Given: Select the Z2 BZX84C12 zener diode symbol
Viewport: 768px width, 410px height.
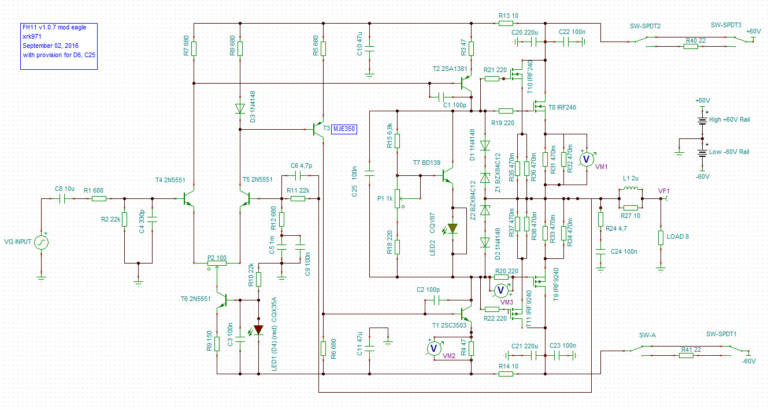Looking at the screenshot, I should (485, 211).
